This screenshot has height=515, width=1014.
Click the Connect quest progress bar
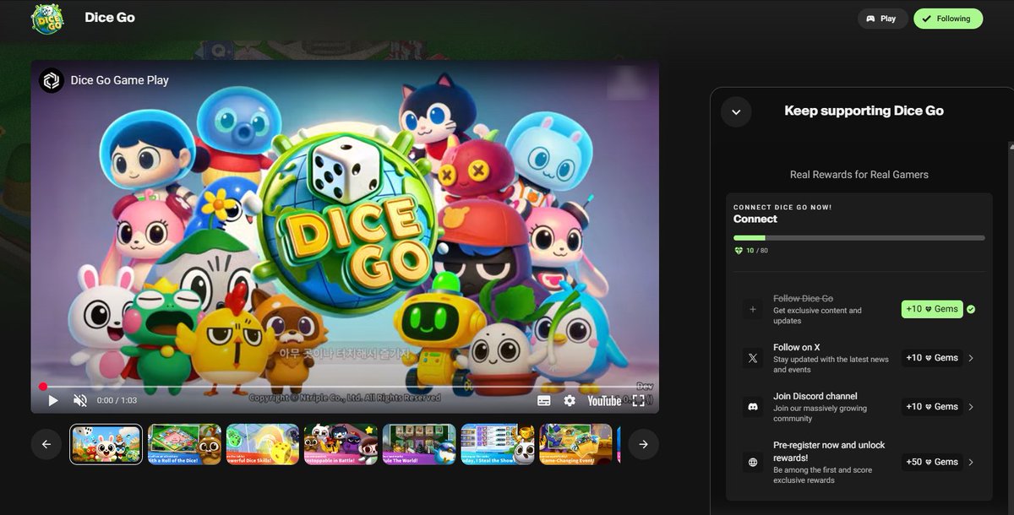click(859, 238)
